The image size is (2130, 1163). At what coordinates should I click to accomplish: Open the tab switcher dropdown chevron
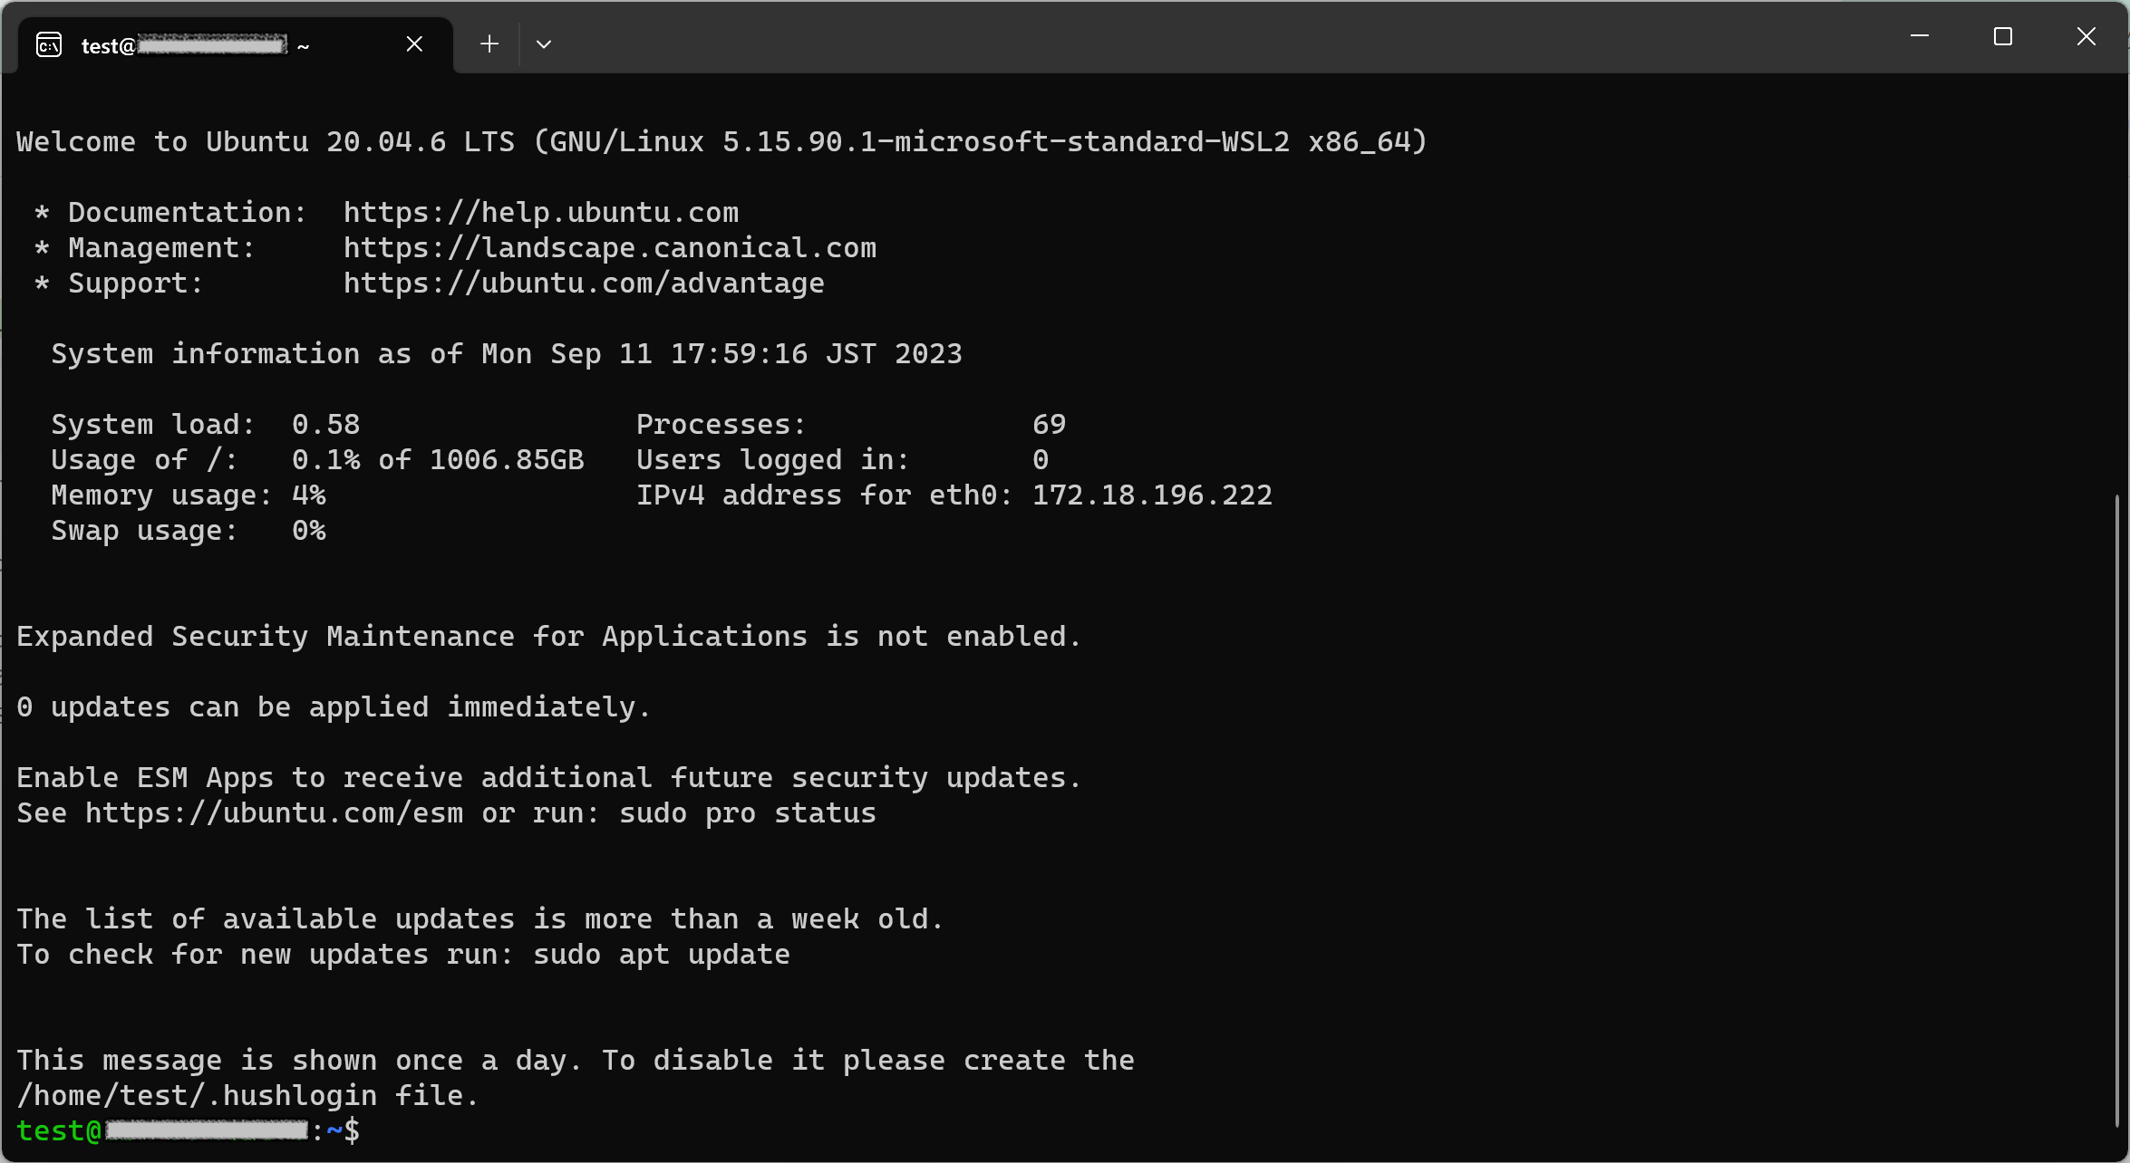[543, 43]
